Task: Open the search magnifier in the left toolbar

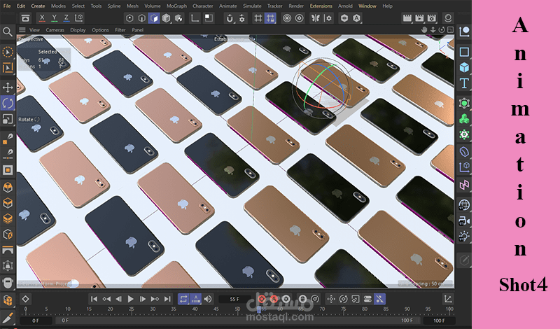Action: click(x=8, y=32)
